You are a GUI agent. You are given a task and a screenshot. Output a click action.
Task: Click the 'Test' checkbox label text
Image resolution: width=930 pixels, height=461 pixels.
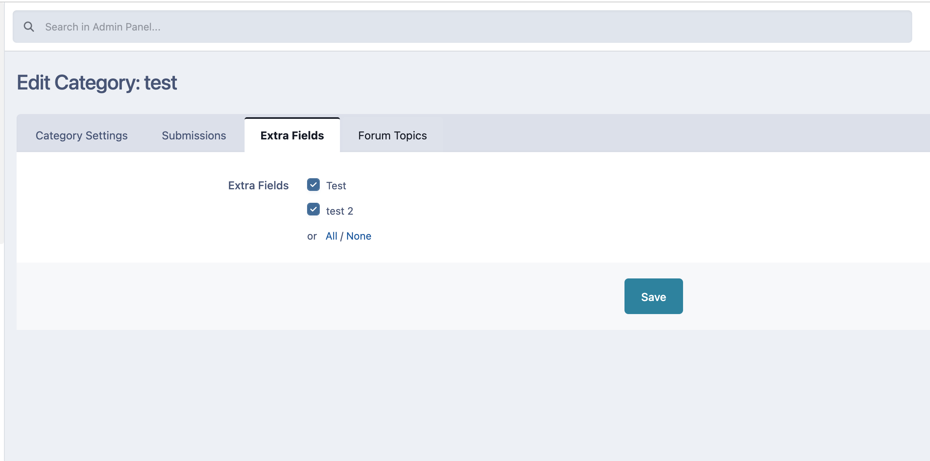pos(336,186)
